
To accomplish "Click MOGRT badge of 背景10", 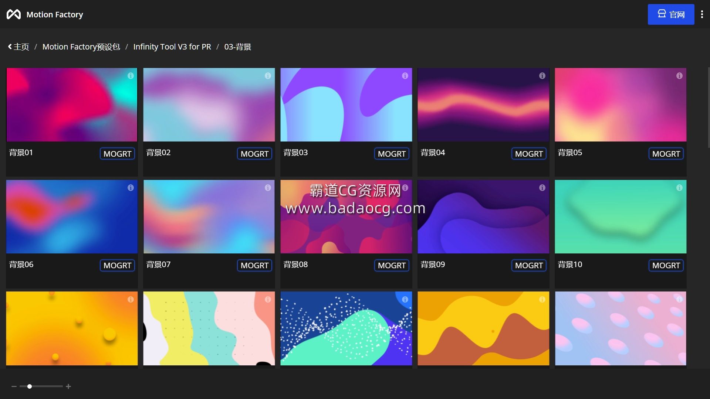I will [x=666, y=265].
